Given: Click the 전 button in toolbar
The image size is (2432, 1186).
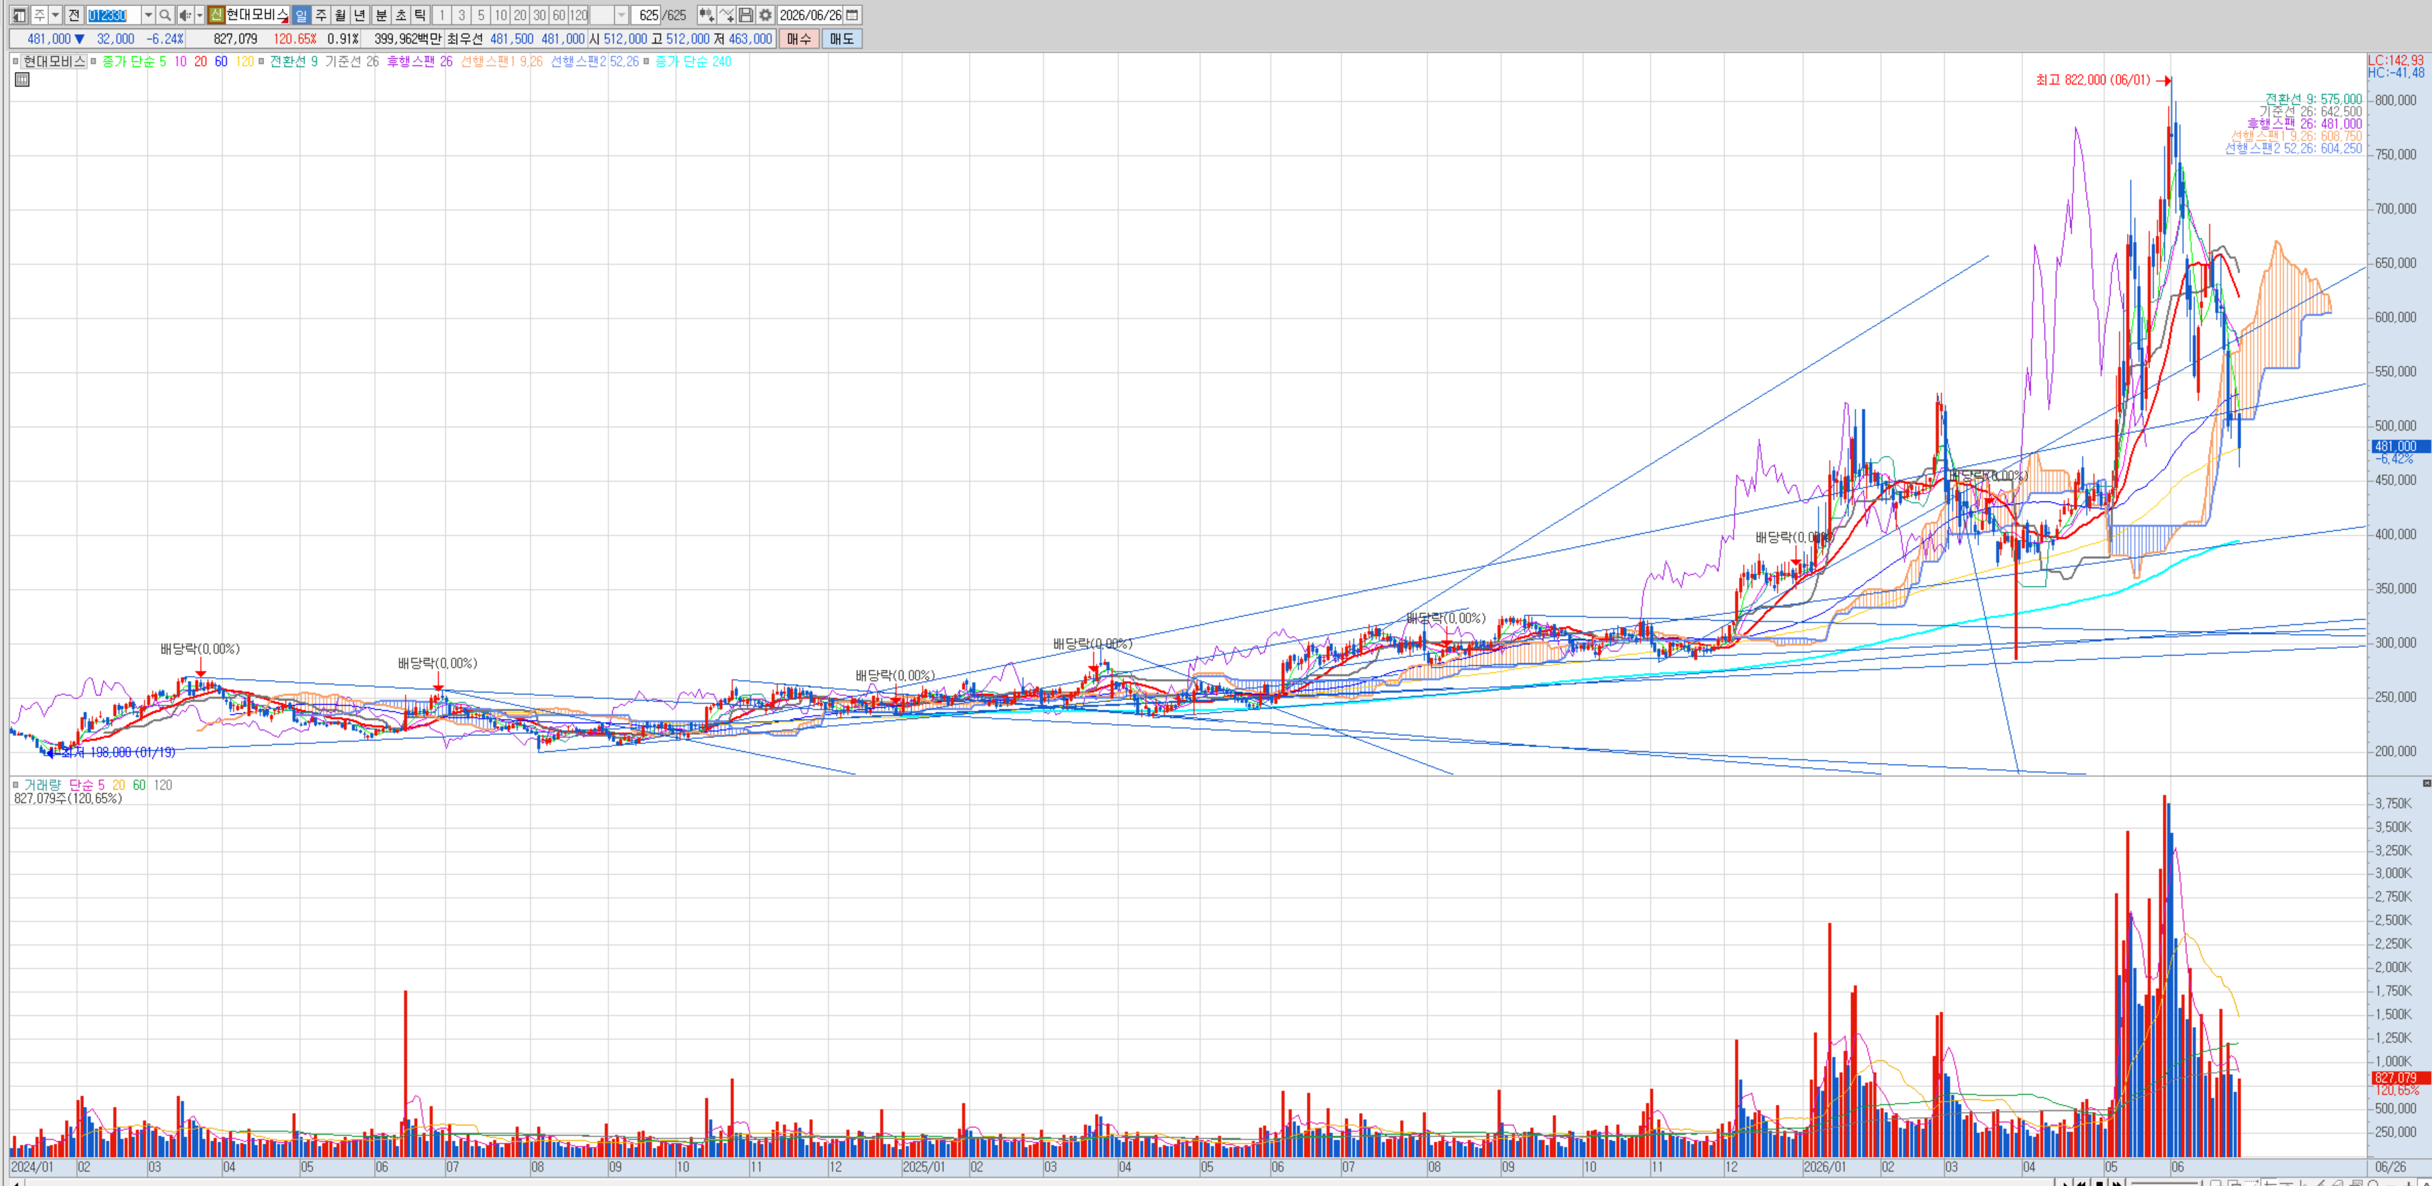Looking at the screenshot, I should (x=74, y=15).
